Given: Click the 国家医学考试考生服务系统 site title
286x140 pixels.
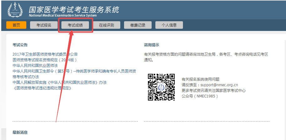Looking at the screenshot, I should coord(74,9).
